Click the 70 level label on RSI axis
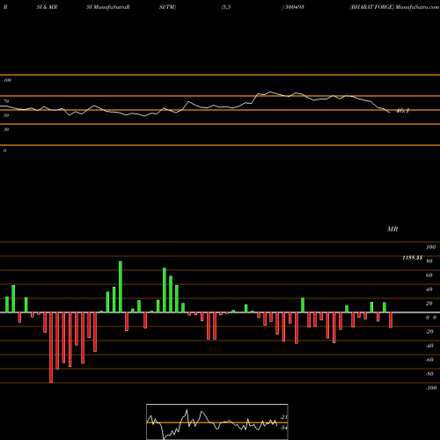 (6, 101)
